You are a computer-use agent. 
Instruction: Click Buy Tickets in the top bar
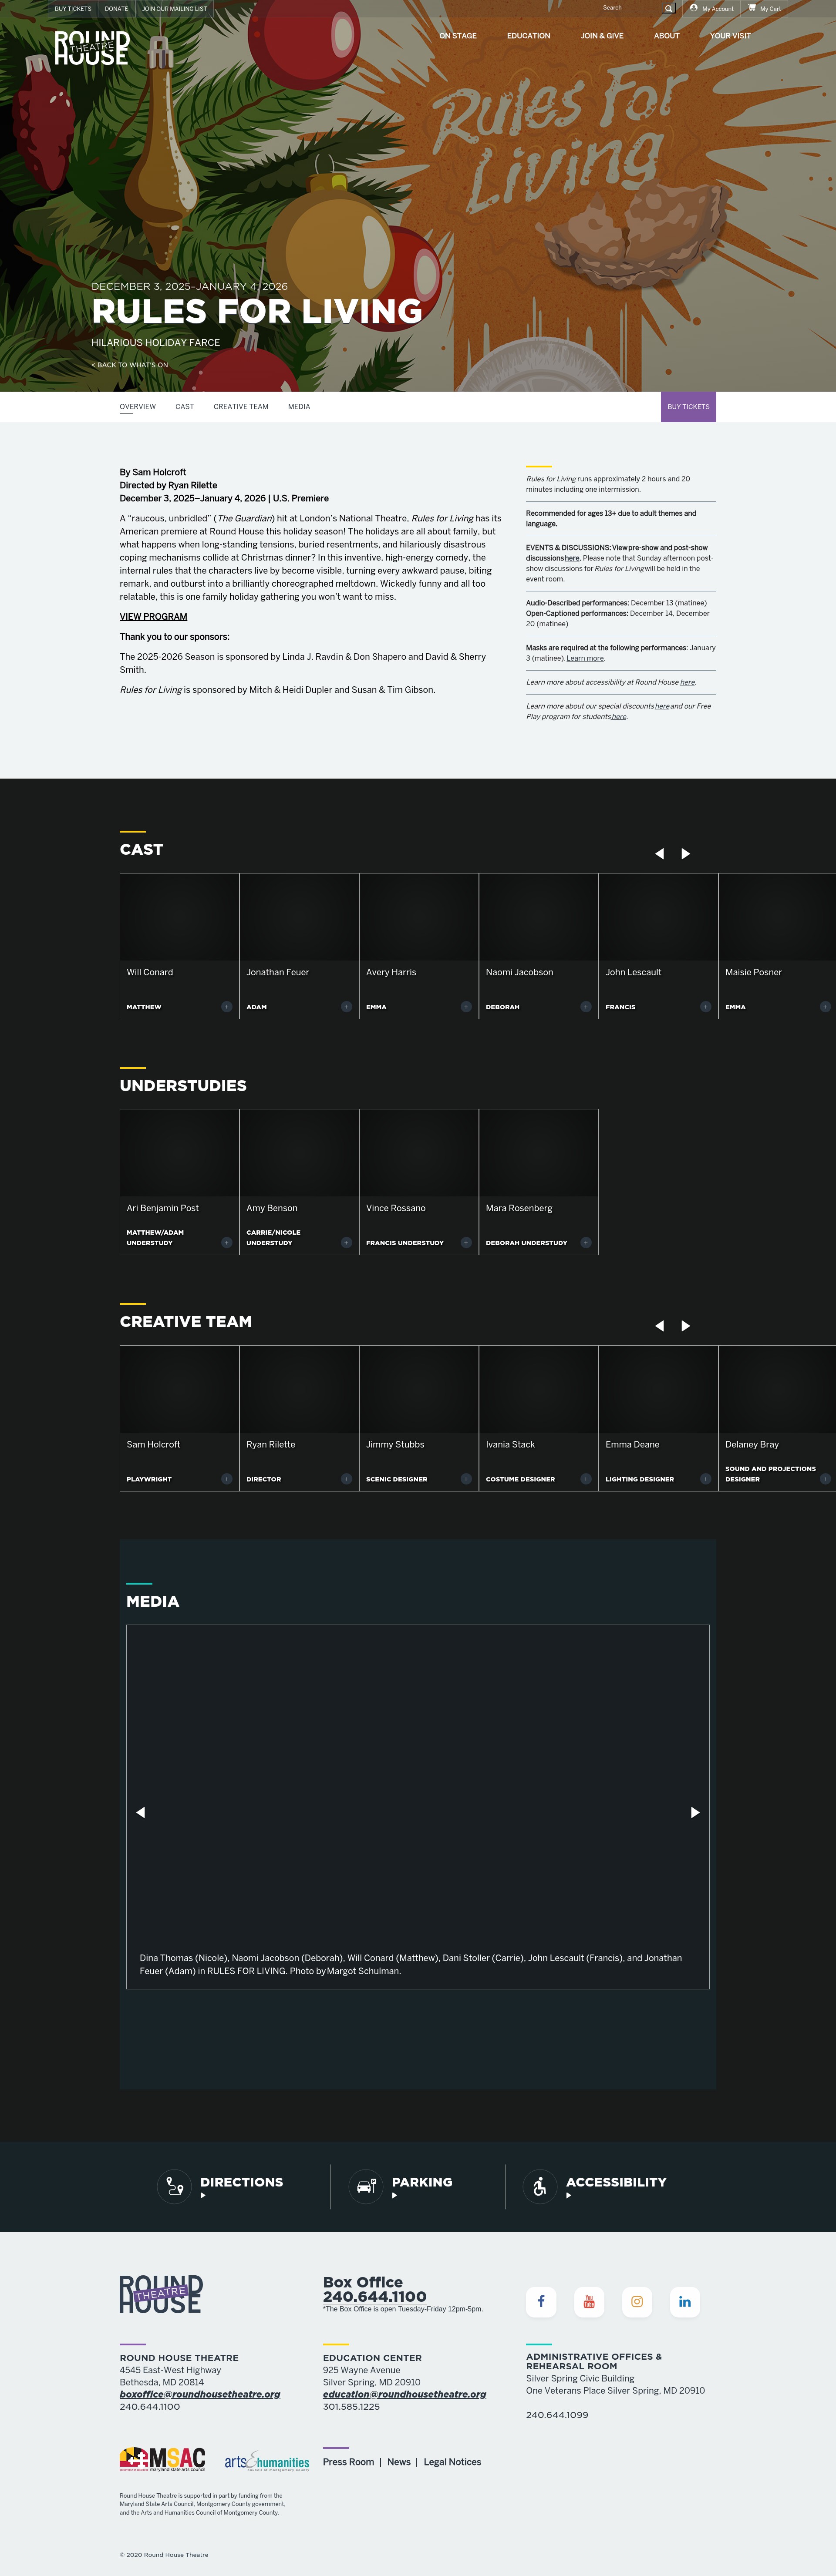click(x=73, y=9)
